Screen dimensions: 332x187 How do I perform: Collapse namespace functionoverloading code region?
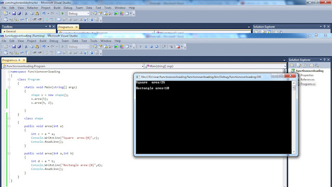click(9, 72)
